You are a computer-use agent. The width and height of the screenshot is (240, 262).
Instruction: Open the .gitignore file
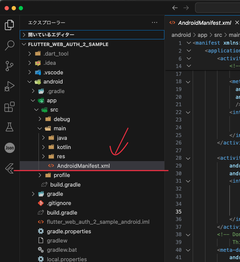pos(92,203)
